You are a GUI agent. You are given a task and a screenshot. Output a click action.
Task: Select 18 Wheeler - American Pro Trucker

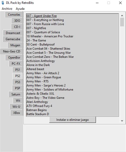(x=72, y=36)
